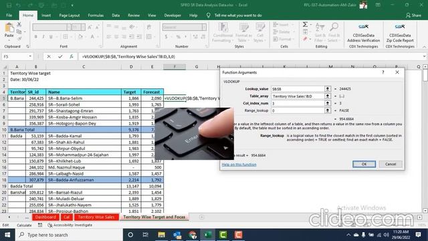Open Chrome from the taskbar
Screen dimensions: 428x241
pyautogui.click(x=193, y=235)
